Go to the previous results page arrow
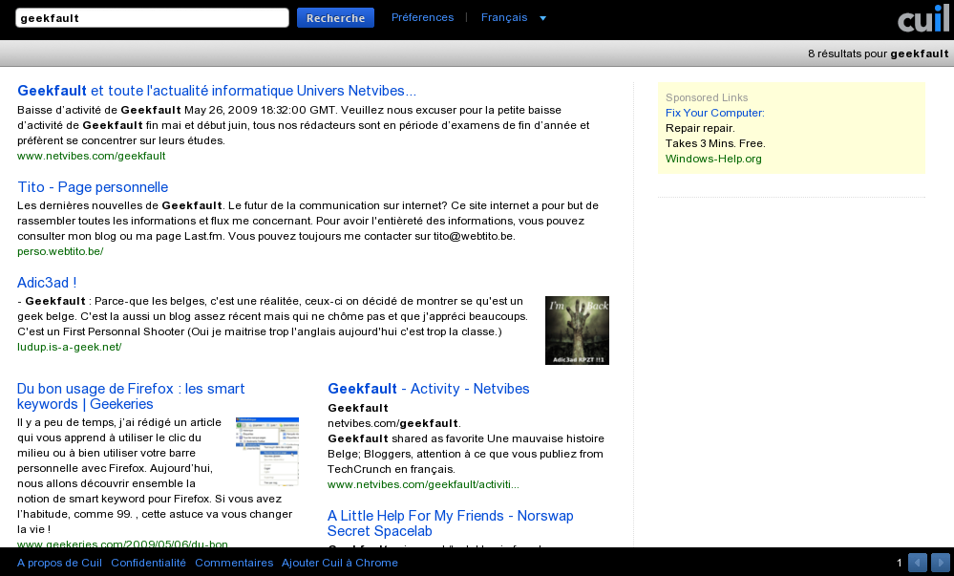 [918, 563]
